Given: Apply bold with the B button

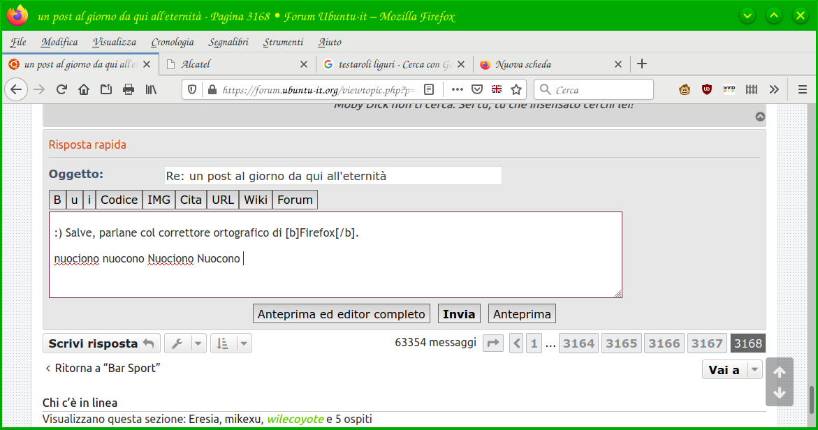Looking at the screenshot, I should point(57,200).
